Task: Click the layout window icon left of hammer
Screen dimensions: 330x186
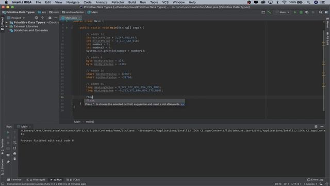Action: click(x=263, y=12)
